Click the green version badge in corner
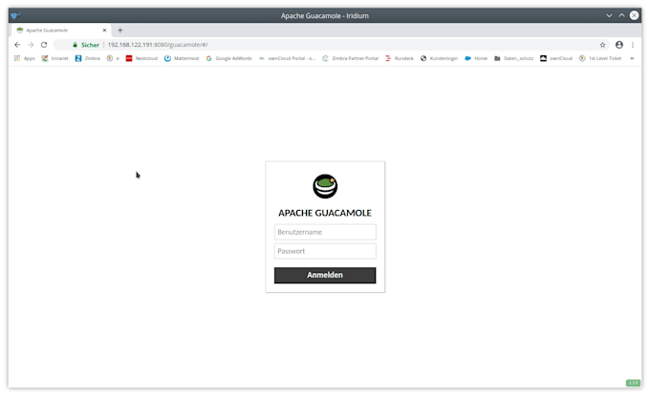The width and height of the screenshot is (650, 396). click(633, 383)
